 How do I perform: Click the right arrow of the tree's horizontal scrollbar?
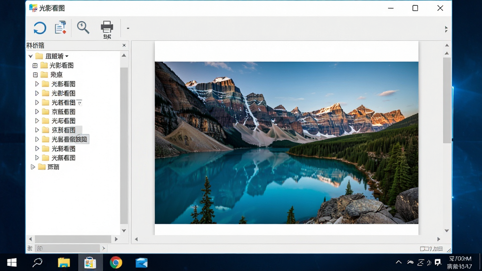point(116,239)
